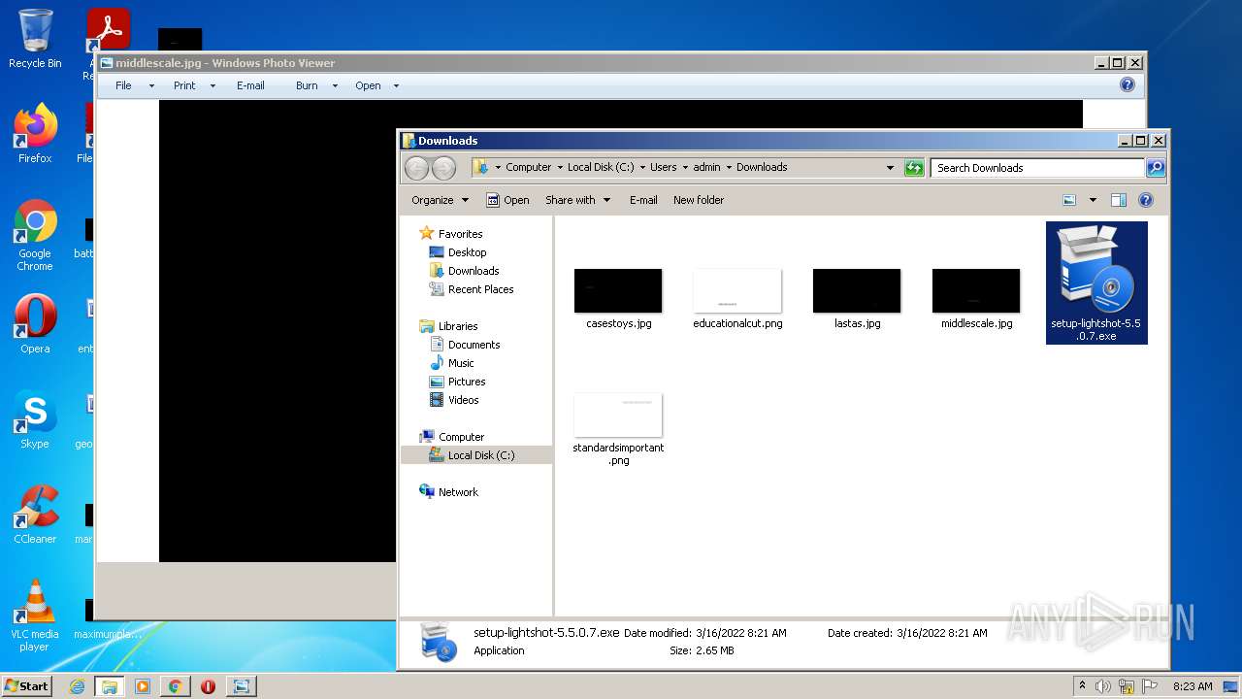
Task: Expand view options dropdown arrow
Action: (1093, 200)
